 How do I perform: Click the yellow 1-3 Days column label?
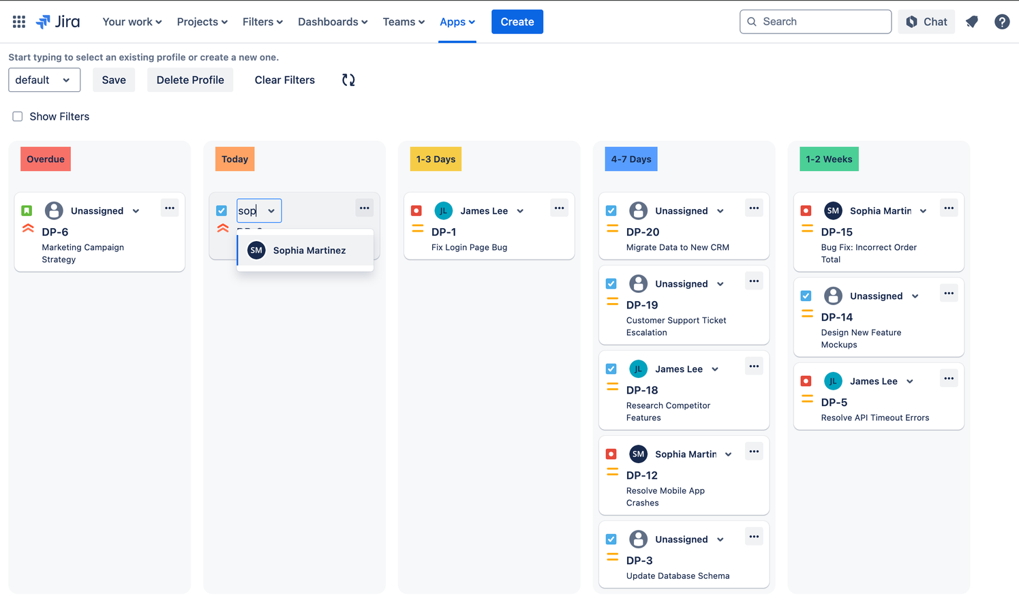coord(436,159)
